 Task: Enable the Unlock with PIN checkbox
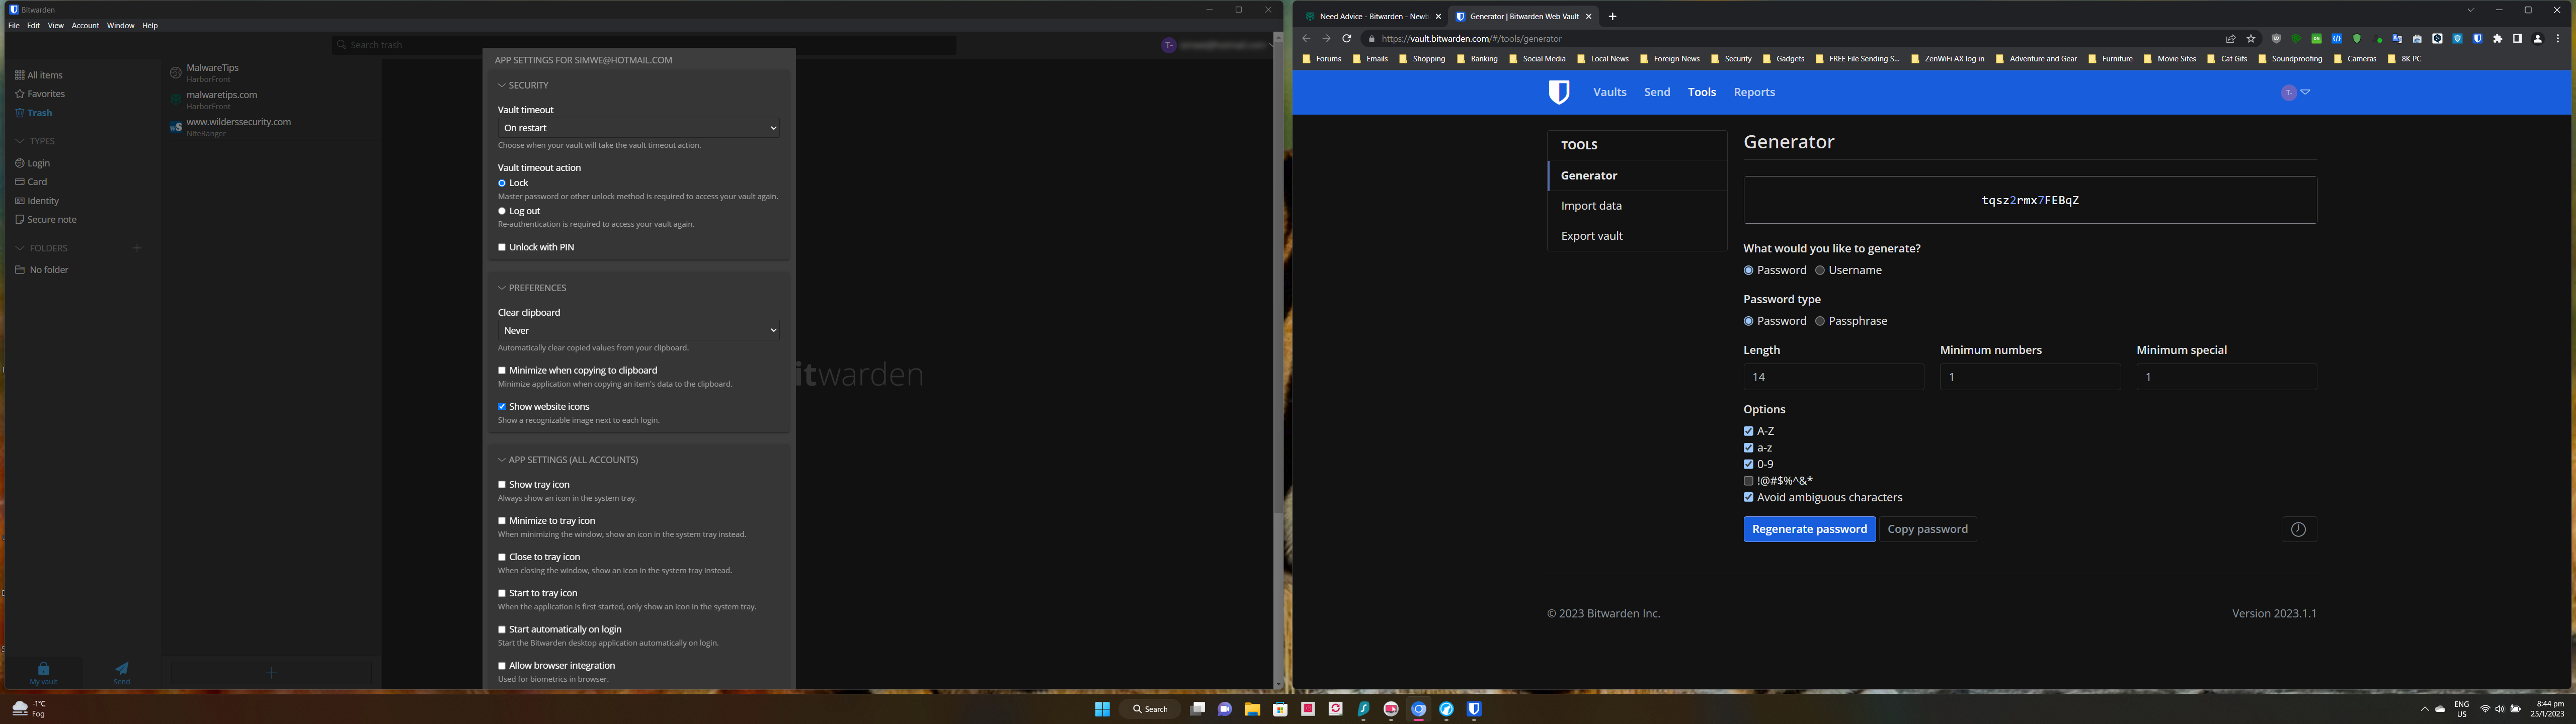click(502, 247)
